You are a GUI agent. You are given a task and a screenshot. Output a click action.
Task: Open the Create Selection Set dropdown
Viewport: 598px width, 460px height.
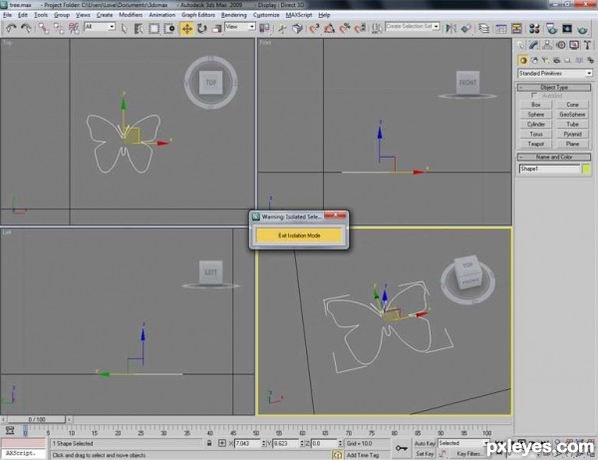click(413, 27)
